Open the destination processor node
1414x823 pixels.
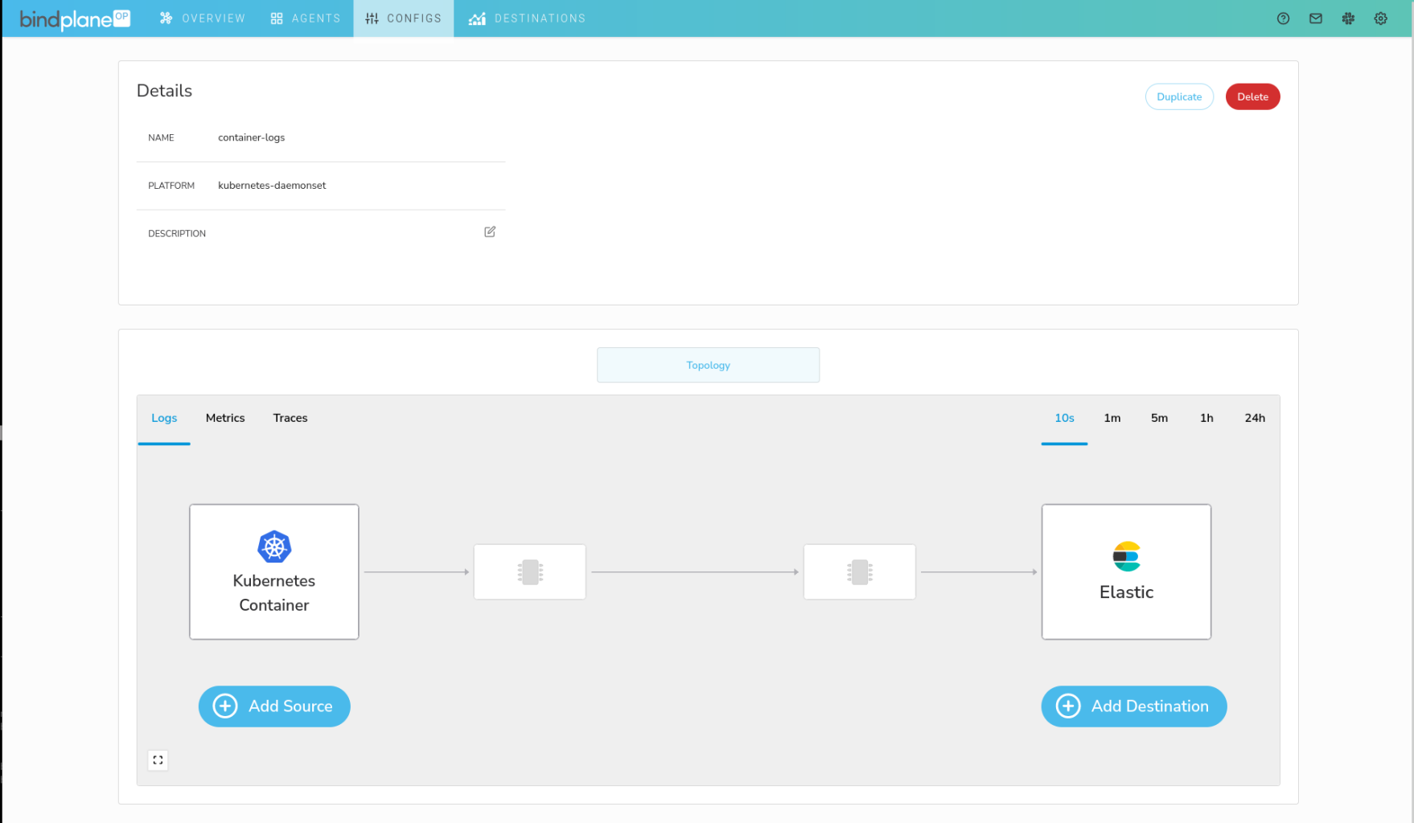click(x=860, y=572)
